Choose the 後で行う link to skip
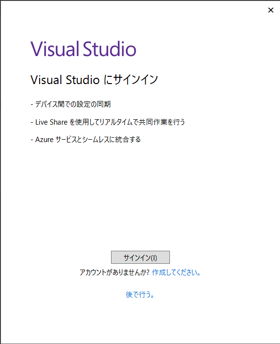The width and height of the screenshot is (280, 344). click(140, 294)
